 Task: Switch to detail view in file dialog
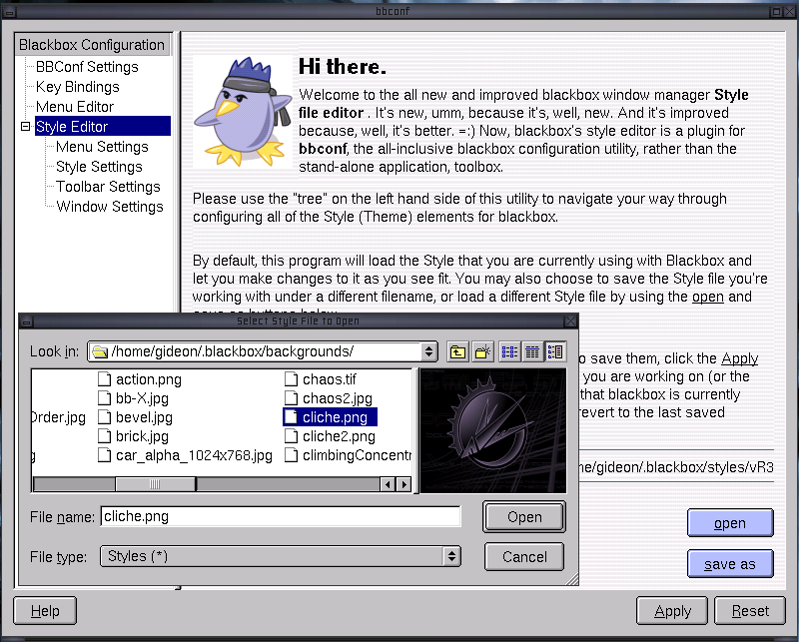click(x=532, y=351)
